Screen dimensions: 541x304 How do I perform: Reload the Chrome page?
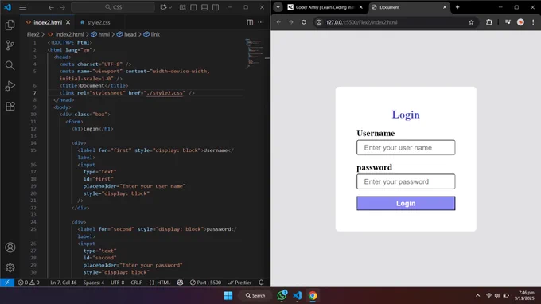304,22
